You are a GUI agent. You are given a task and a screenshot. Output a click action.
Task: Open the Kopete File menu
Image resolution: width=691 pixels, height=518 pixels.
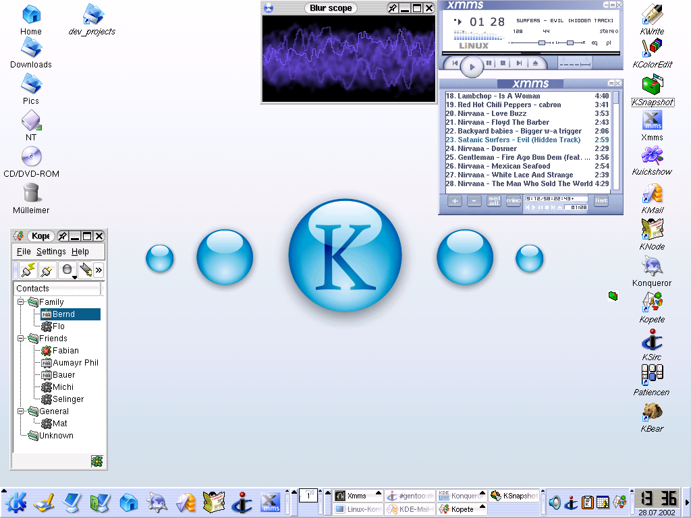(24, 252)
